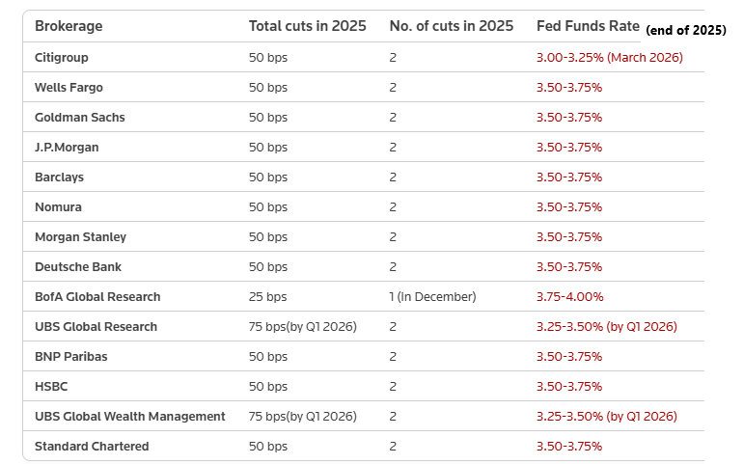744x464 pixels.
Task: Select the Morgan Stanley brokerage cell
Action: click(80, 236)
